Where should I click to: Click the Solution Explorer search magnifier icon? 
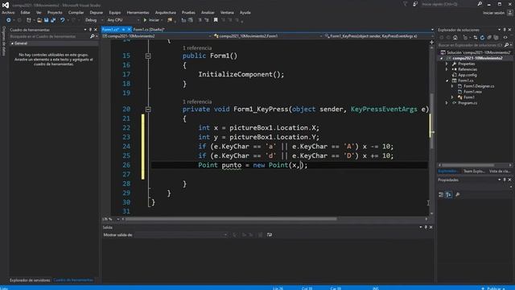[x=506, y=45]
